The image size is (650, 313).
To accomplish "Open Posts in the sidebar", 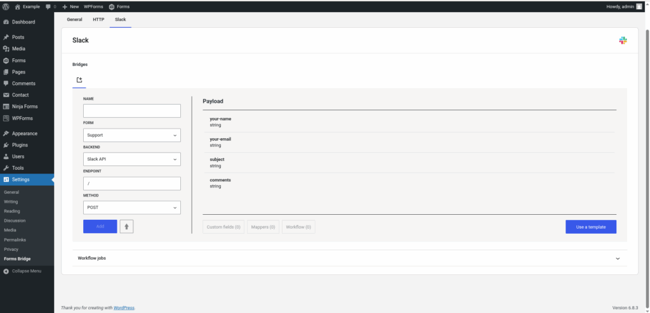I will point(27,37).
